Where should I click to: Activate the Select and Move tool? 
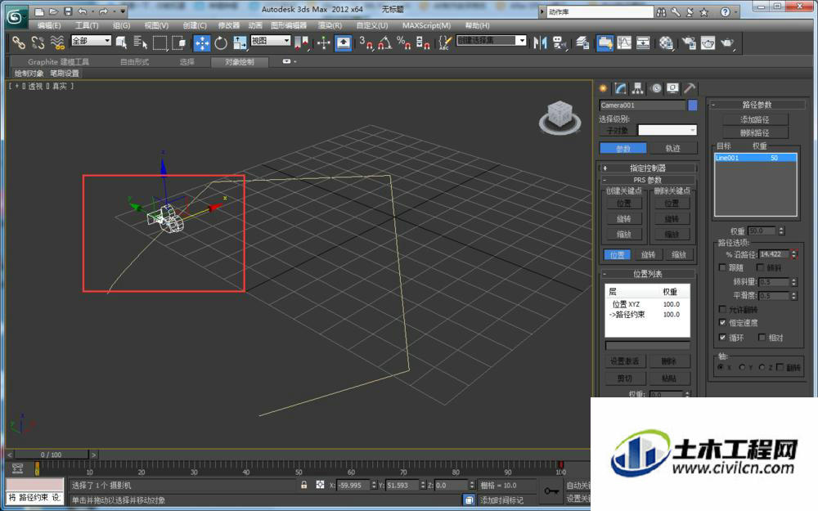202,43
